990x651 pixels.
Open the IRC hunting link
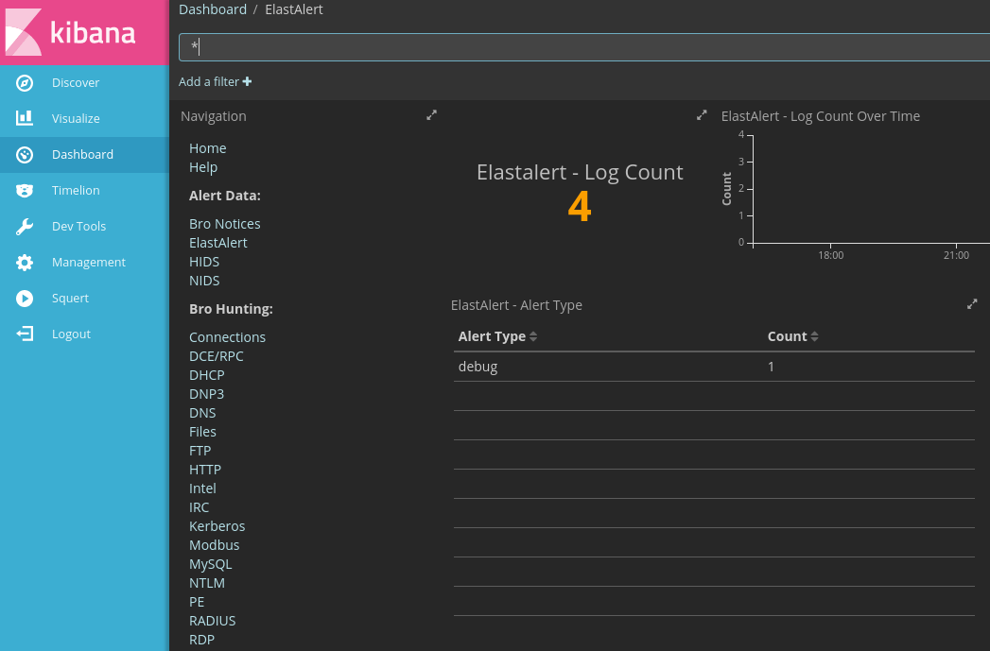200,507
